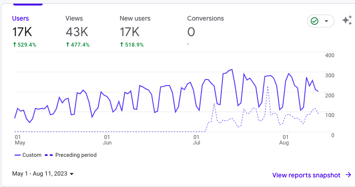This screenshot has height=187, width=355.
Task: Open the May 1 - Aug 11, 2023 date range dropdown
Action: pyautogui.click(x=43, y=174)
